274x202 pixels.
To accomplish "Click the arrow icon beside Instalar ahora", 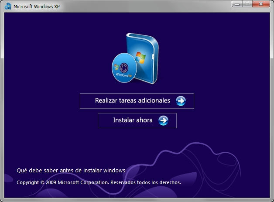I will [x=163, y=120].
